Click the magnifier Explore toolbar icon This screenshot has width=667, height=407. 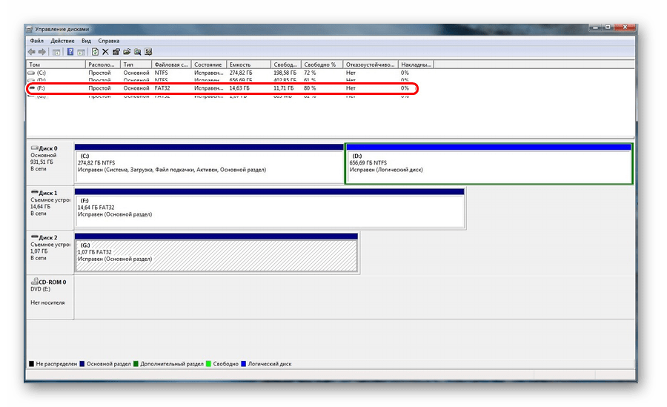(137, 52)
